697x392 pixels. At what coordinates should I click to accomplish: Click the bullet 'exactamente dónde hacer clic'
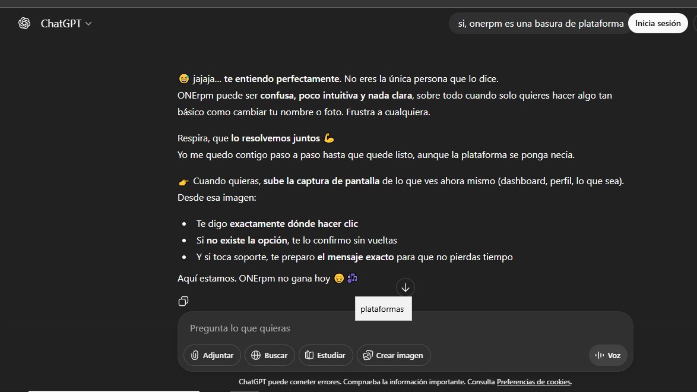(x=293, y=224)
